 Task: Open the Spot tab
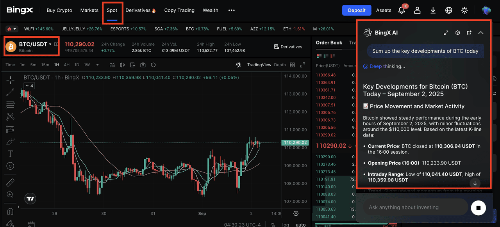click(x=112, y=10)
